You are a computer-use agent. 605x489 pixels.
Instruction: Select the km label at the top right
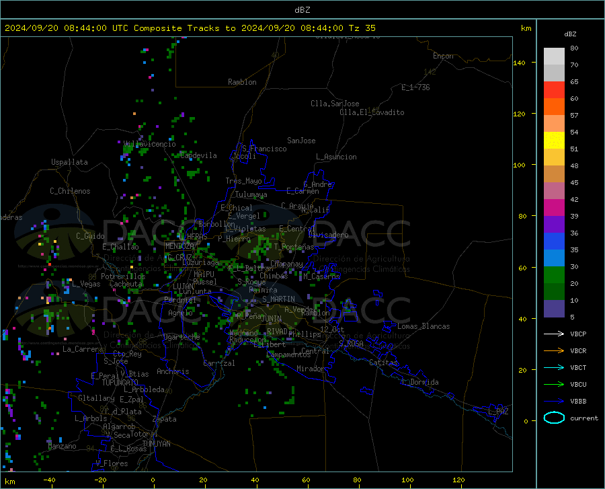tap(526, 28)
